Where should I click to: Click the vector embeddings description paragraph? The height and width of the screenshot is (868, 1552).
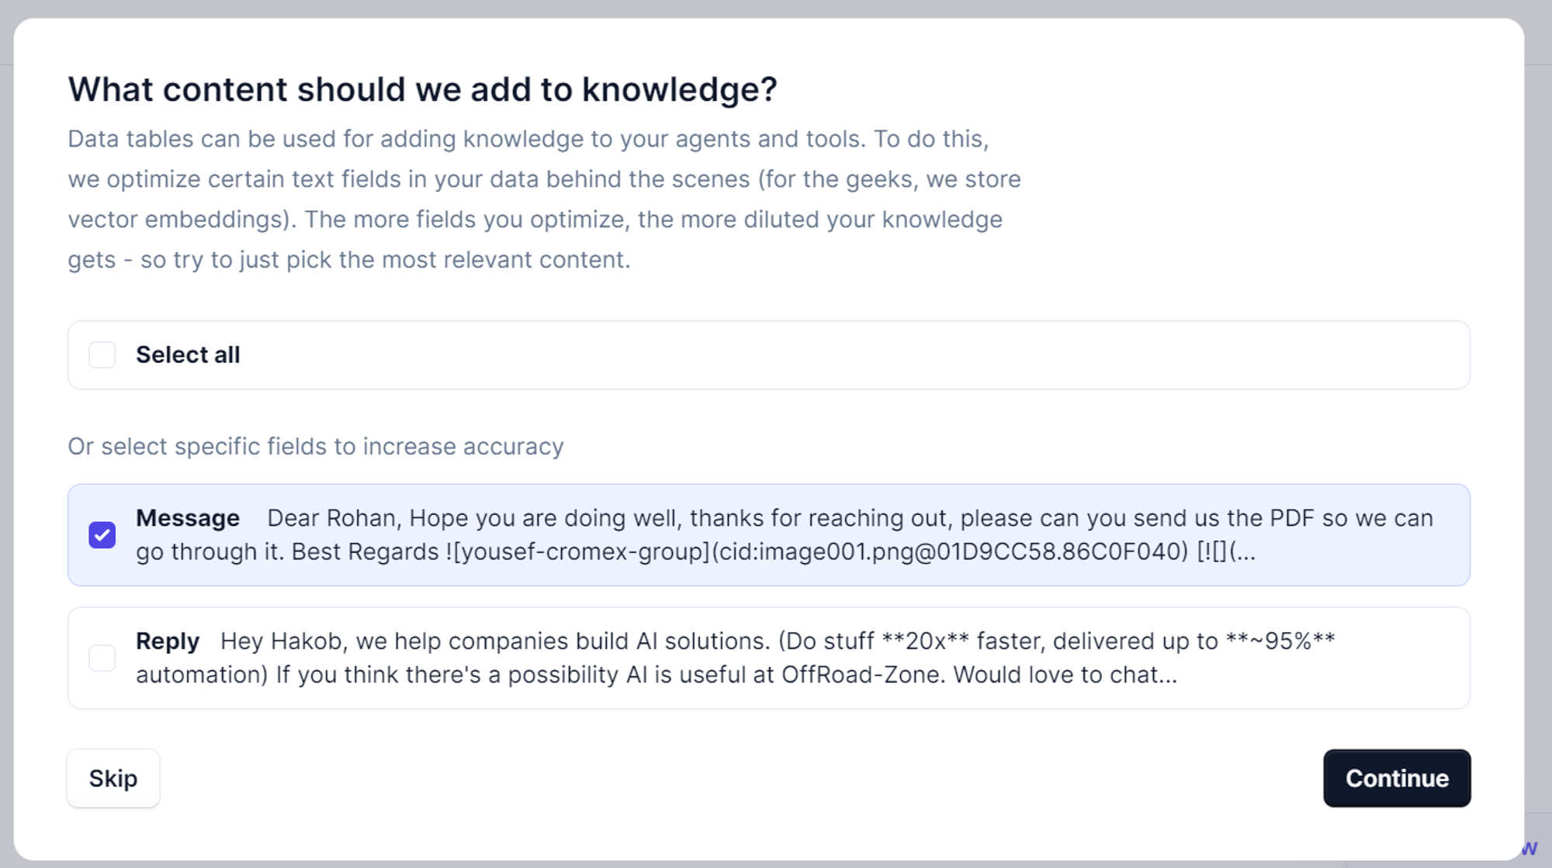click(x=544, y=199)
